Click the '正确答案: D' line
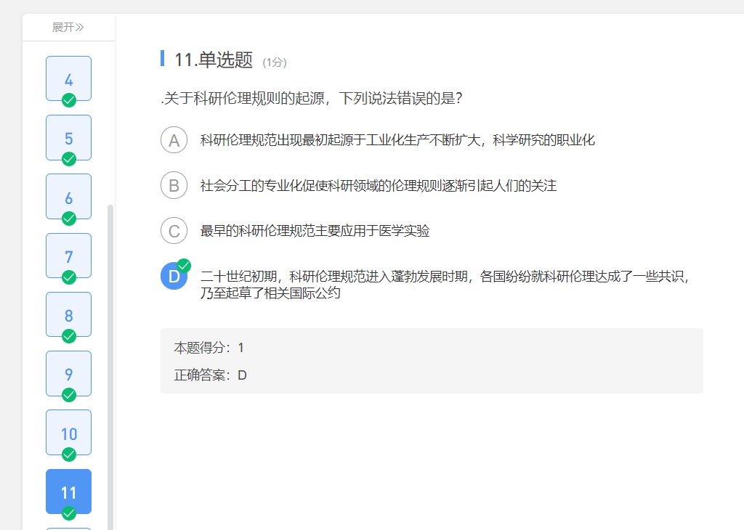Image resolution: width=744 pixels, height=530 pixels. click(x=210, y=375)
